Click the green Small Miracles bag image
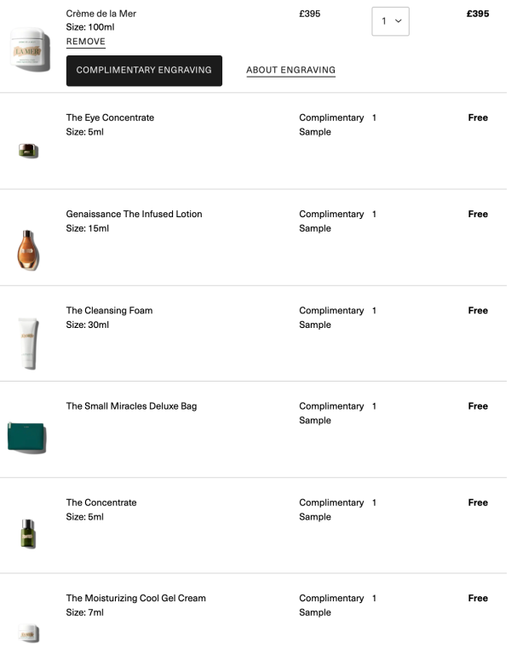The width and height of the screenshot is (511, 655). click(x=26, y=438)
